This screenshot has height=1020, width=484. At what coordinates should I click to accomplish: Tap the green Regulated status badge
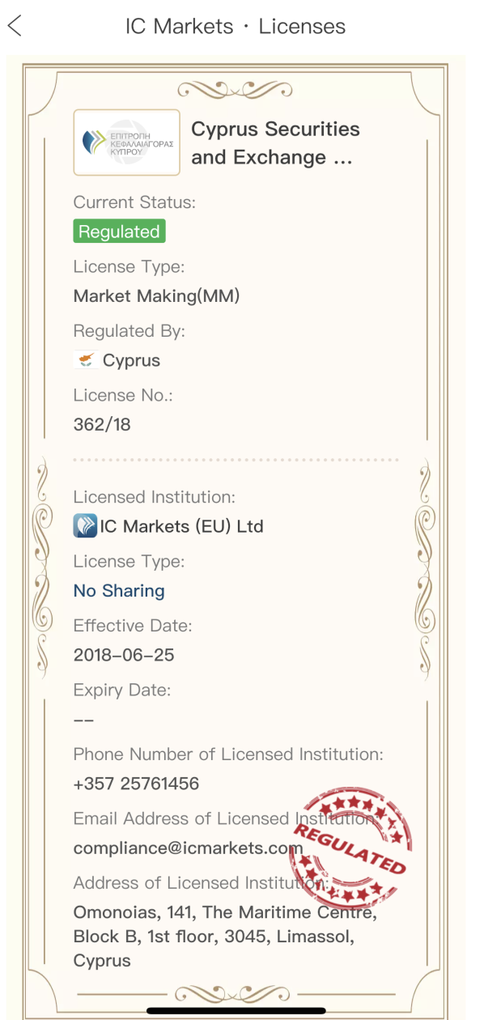pos(119,232)
